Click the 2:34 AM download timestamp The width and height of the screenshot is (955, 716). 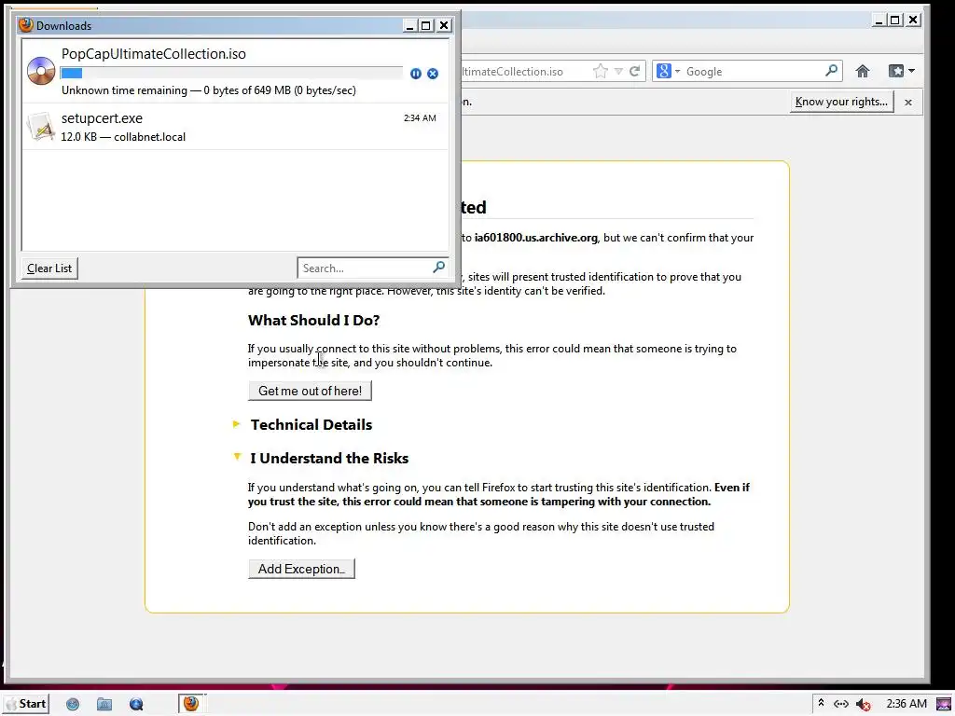pyautogui.click(x=420, y=118)
